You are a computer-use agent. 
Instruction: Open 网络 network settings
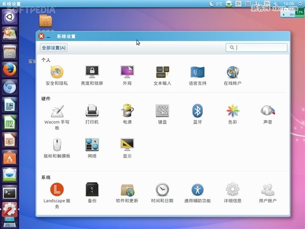coord(92,148)
